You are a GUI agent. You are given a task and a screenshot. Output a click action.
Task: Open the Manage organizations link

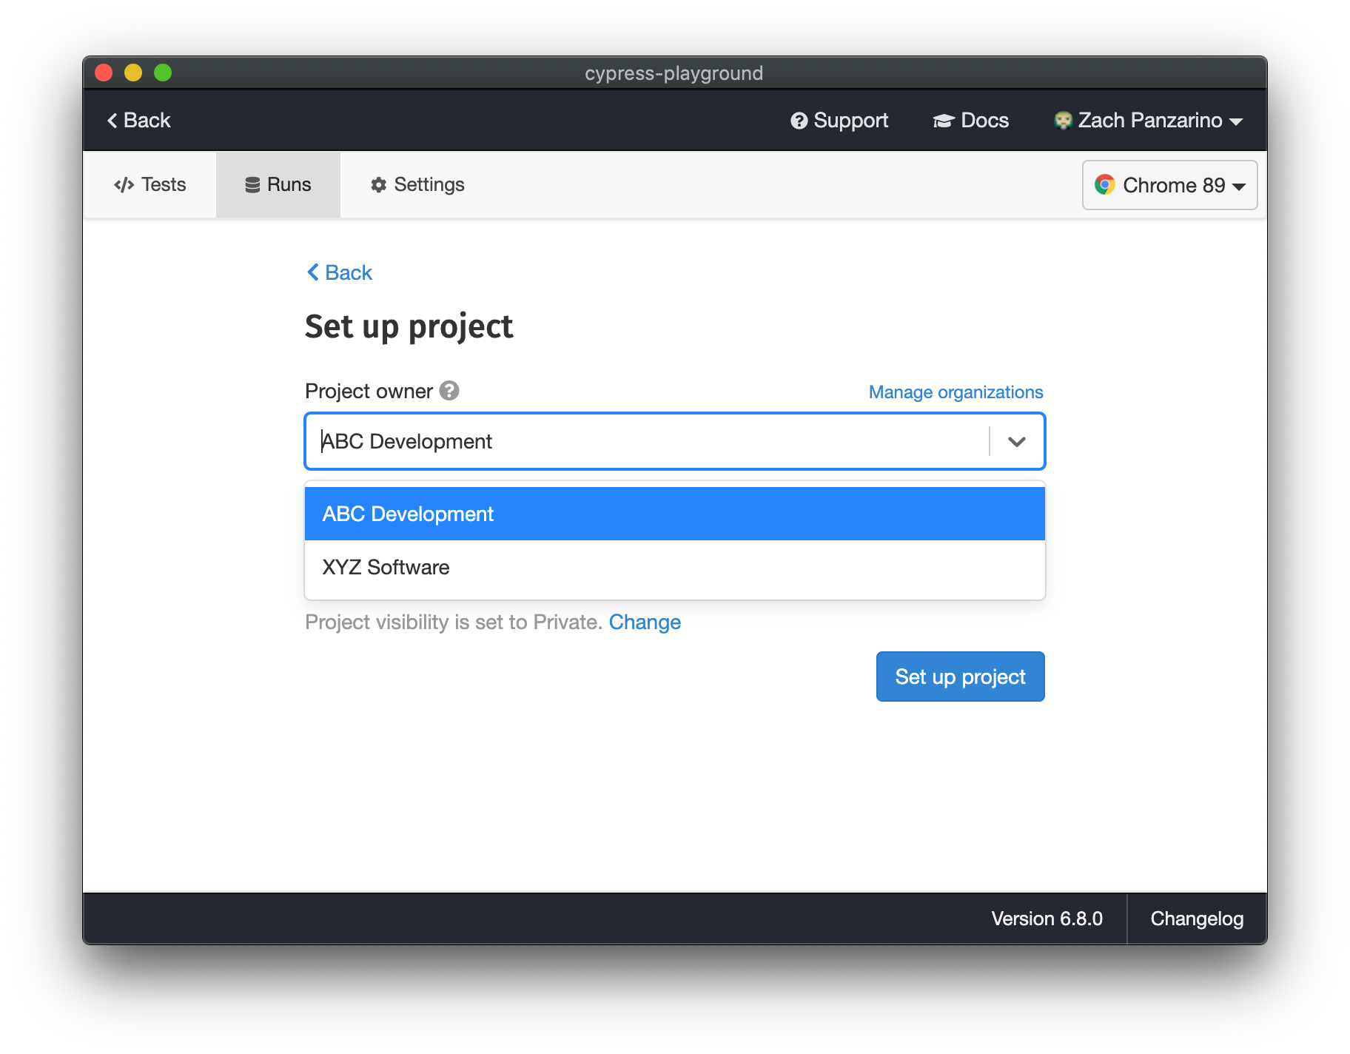[x=955, y=392]
